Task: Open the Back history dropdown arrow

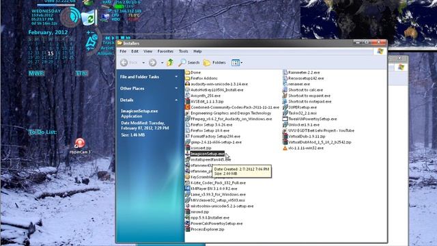Action: 143,63
